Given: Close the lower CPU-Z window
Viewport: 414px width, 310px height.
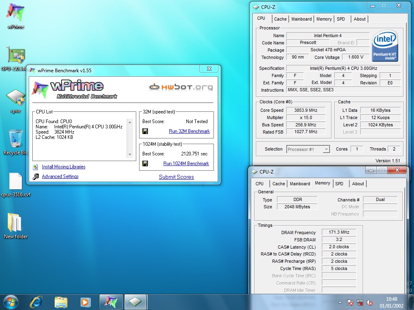Looking at the screenshot, I should pyautogui.click(x=397, y=170).
